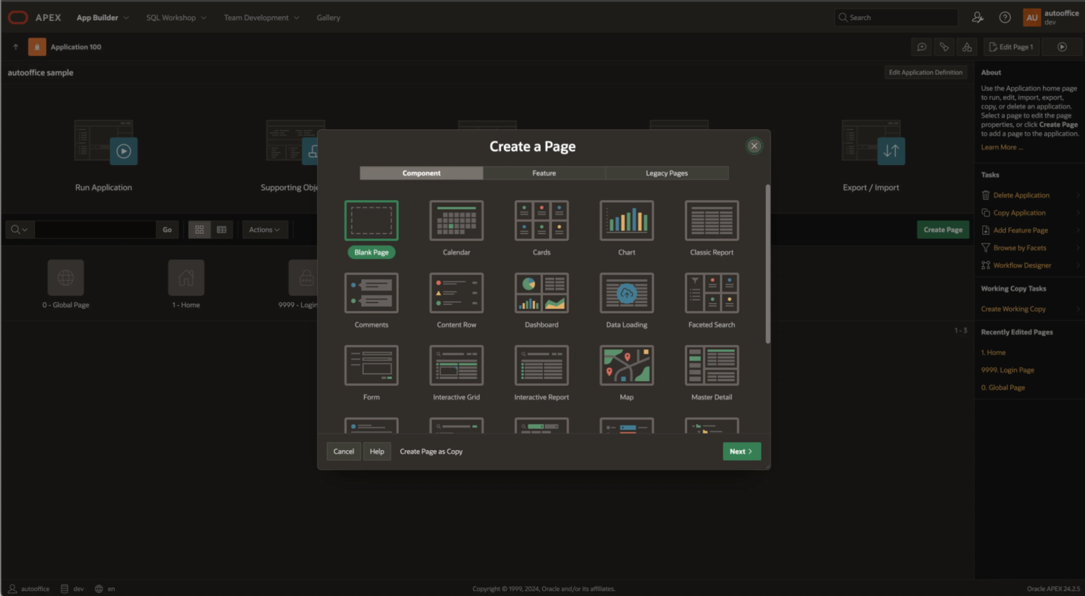Click the Run Application icon
This screenshot has height=596, width=1085.
[105, 143]
